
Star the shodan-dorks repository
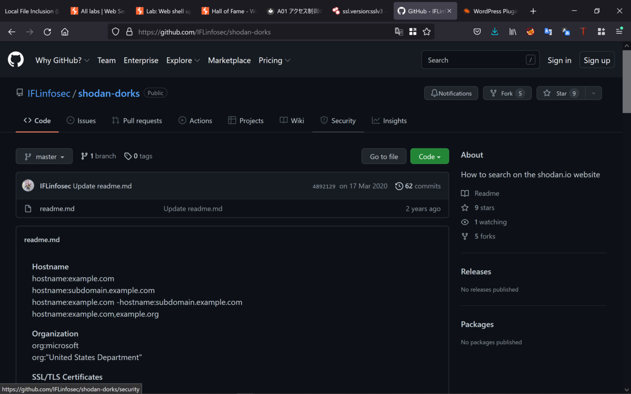tap(561, 93)
